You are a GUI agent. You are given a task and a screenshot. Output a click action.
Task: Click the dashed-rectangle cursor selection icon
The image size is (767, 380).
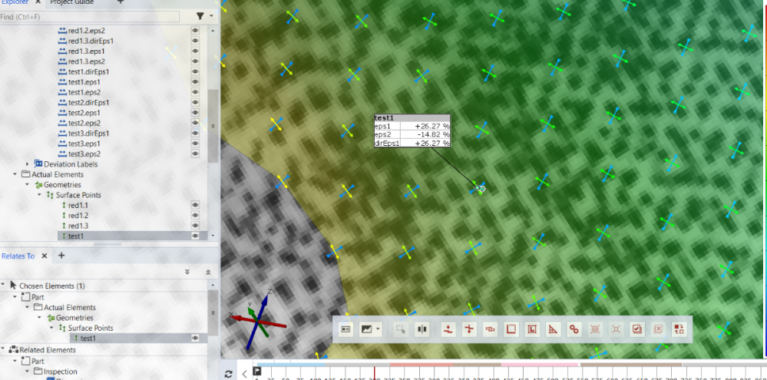401,329
